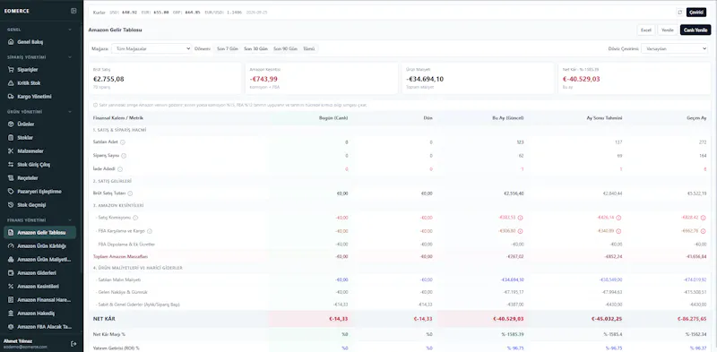Click info icon next to Satılan Adet
717x352 pixels.
tap(123, 142)
